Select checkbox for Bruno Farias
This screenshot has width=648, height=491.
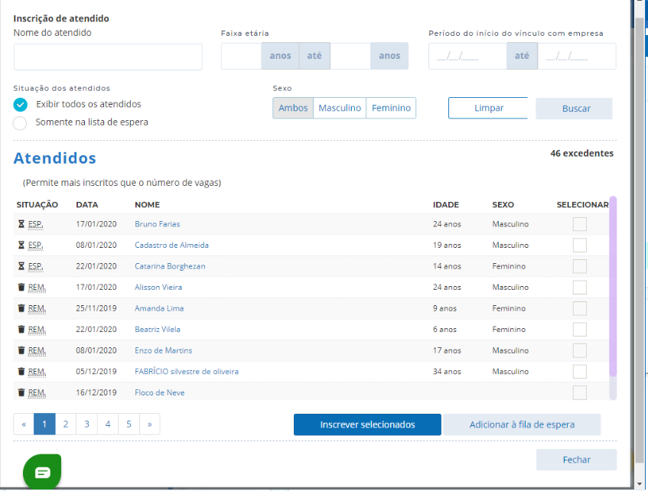[x=579, y=224]
